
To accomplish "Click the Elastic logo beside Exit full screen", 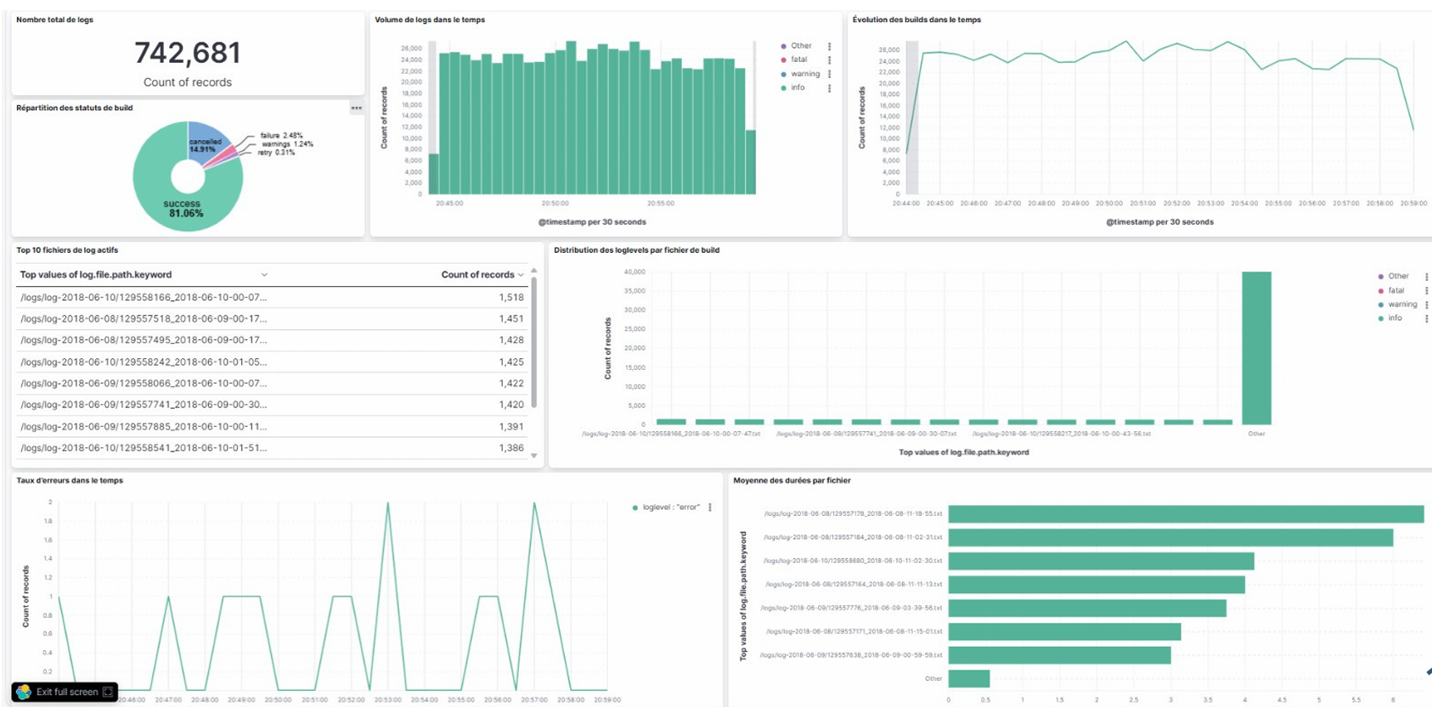I will 24,692.
